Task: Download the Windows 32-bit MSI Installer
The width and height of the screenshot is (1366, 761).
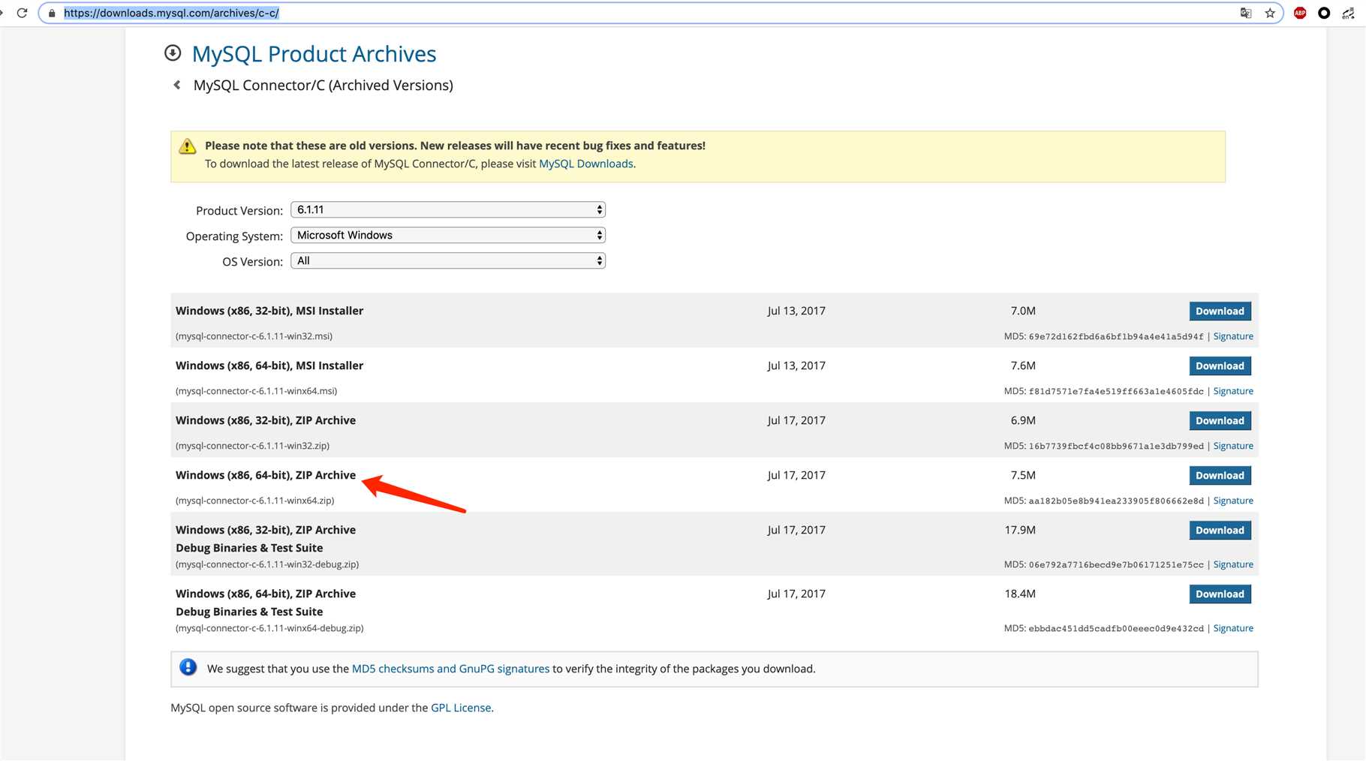Action: (1220, 311)
